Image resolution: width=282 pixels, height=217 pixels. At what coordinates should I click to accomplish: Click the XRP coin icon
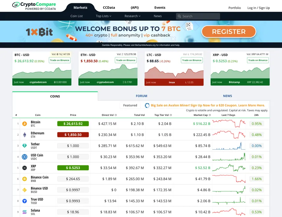coord(24,168)
